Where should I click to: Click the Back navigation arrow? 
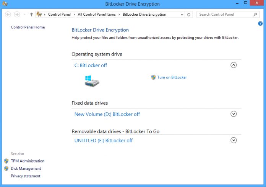click(8, 15)
